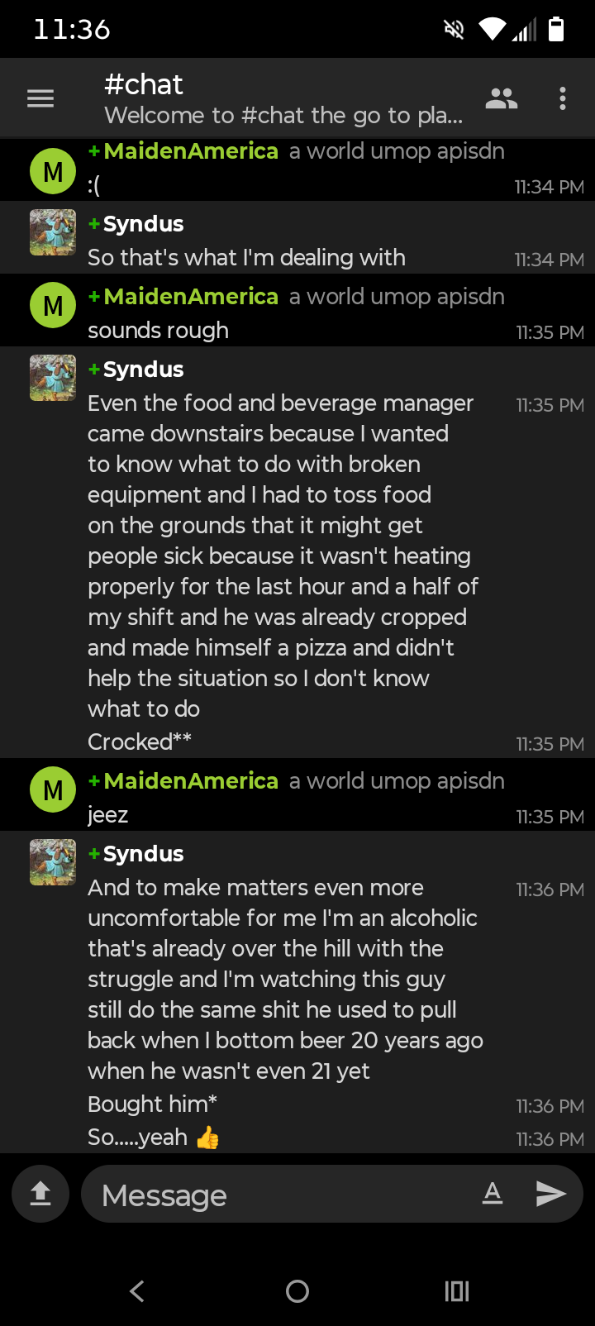Tap the "Crocked**" correction message
Viewport: 595px width, 1326px height.
[139, 742]
